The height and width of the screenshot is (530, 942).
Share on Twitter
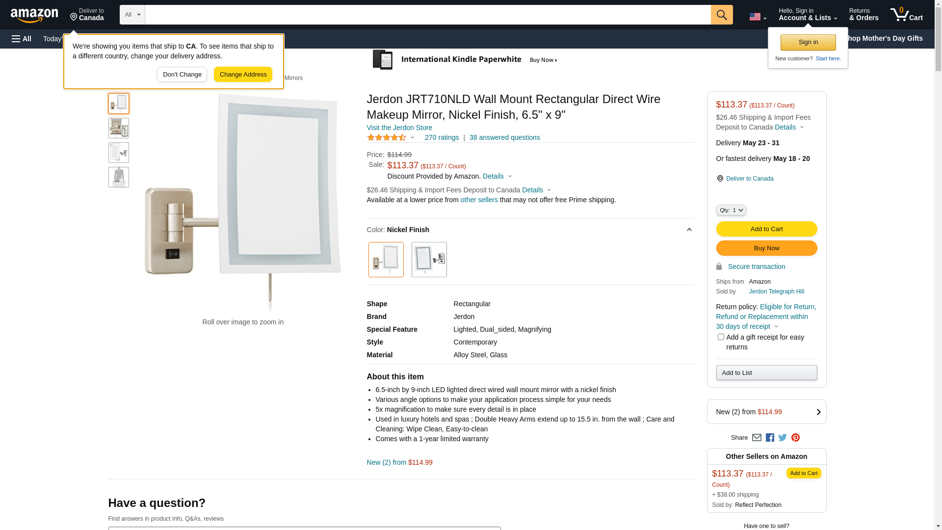783,437
